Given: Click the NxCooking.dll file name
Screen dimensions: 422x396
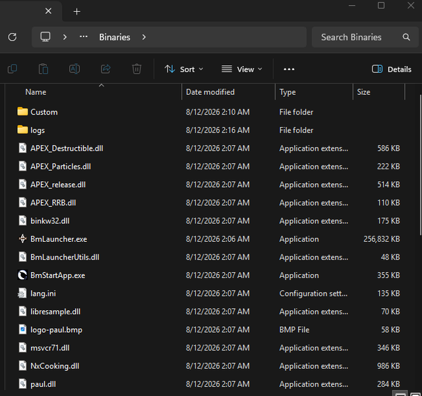Looking at the screenshot, I should coord(55,366).
